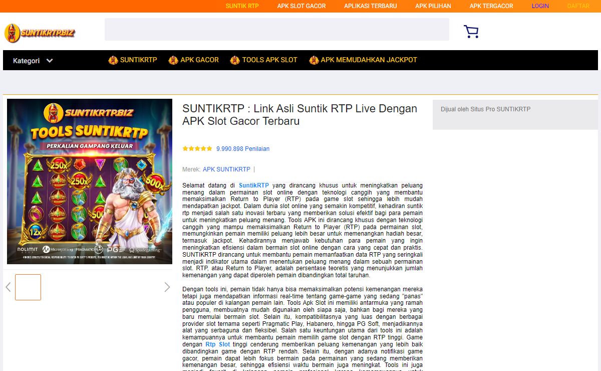Image resolution: width=601 pixels, height=371 pixels.
Task: Click the product title SUNTIKRTP : Link Asli
Action: tap(299, 115)
